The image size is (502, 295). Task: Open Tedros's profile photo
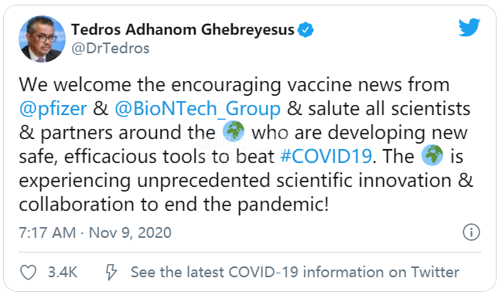click(x=42, y=39)
